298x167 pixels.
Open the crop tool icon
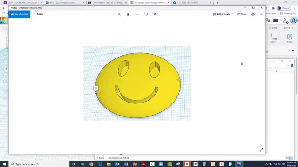155,14
